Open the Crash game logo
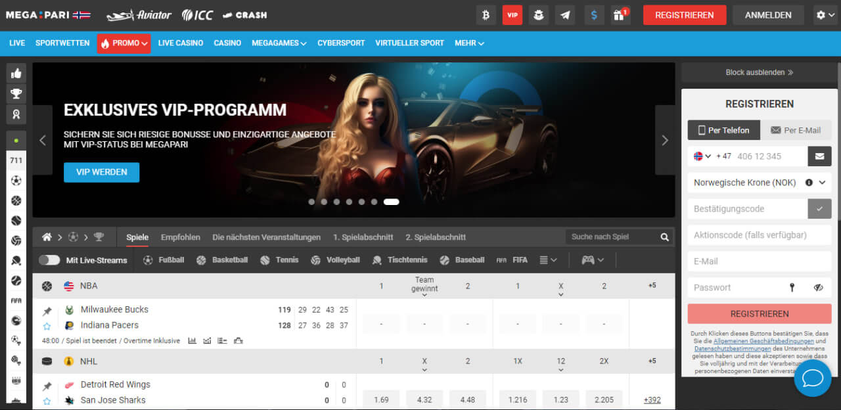Screen dimensions: 841x410 coord(244,15)
